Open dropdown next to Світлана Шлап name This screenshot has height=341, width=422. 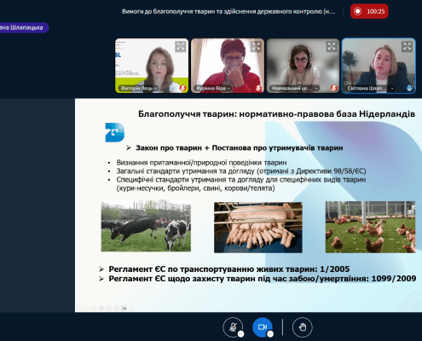coord(392,89)
